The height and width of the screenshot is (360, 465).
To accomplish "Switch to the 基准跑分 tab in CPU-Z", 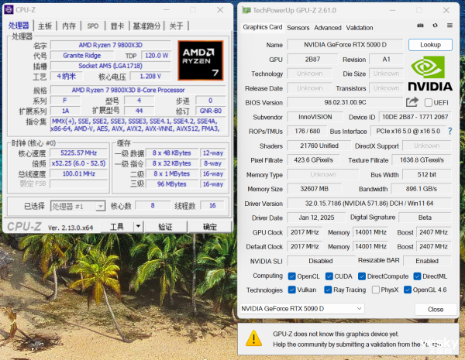I will (146, 26).
